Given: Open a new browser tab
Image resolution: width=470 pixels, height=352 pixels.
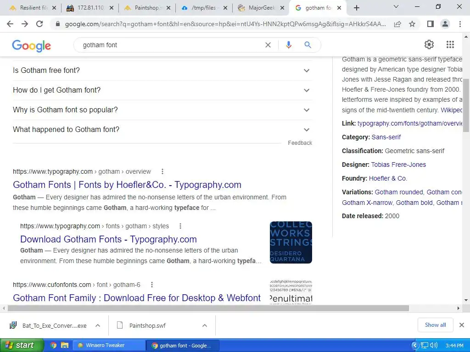Looking at the screenshot, I should [356, 8].
